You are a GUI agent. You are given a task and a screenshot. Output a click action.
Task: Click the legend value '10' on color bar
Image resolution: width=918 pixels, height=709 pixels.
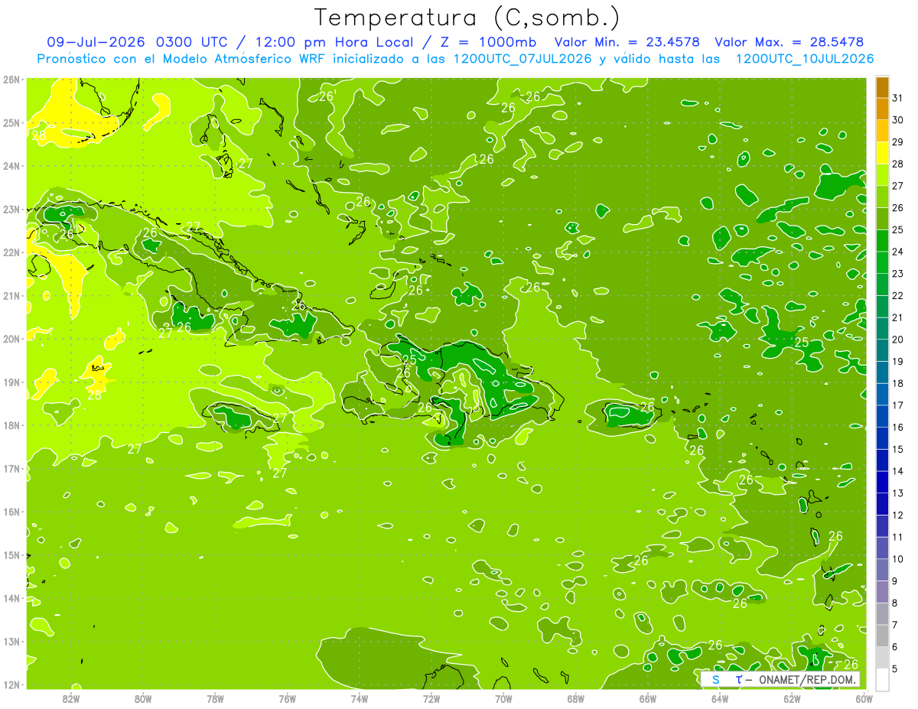click(x=898, y=559)
